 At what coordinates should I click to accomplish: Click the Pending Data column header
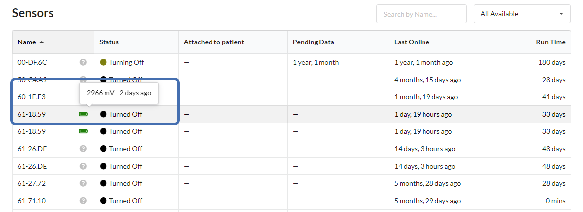[314, 42]
